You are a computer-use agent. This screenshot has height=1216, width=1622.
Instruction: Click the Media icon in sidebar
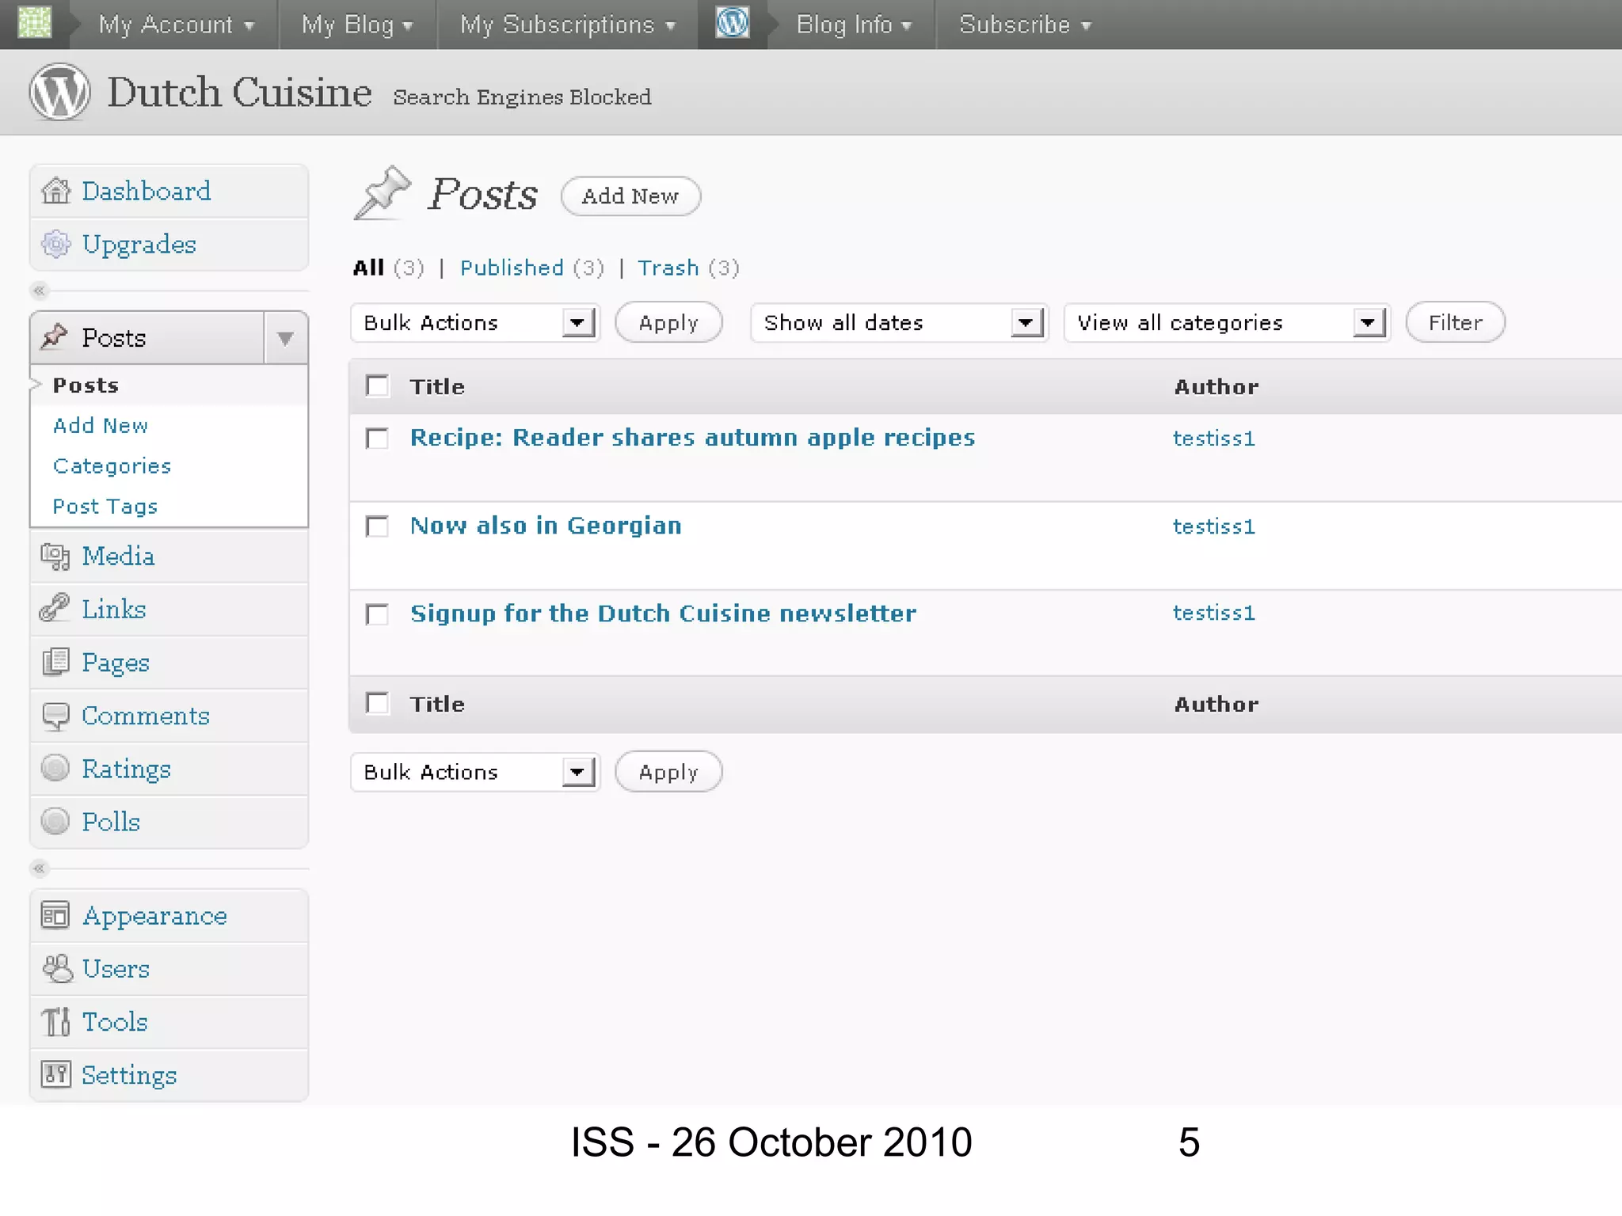point(55,557)
